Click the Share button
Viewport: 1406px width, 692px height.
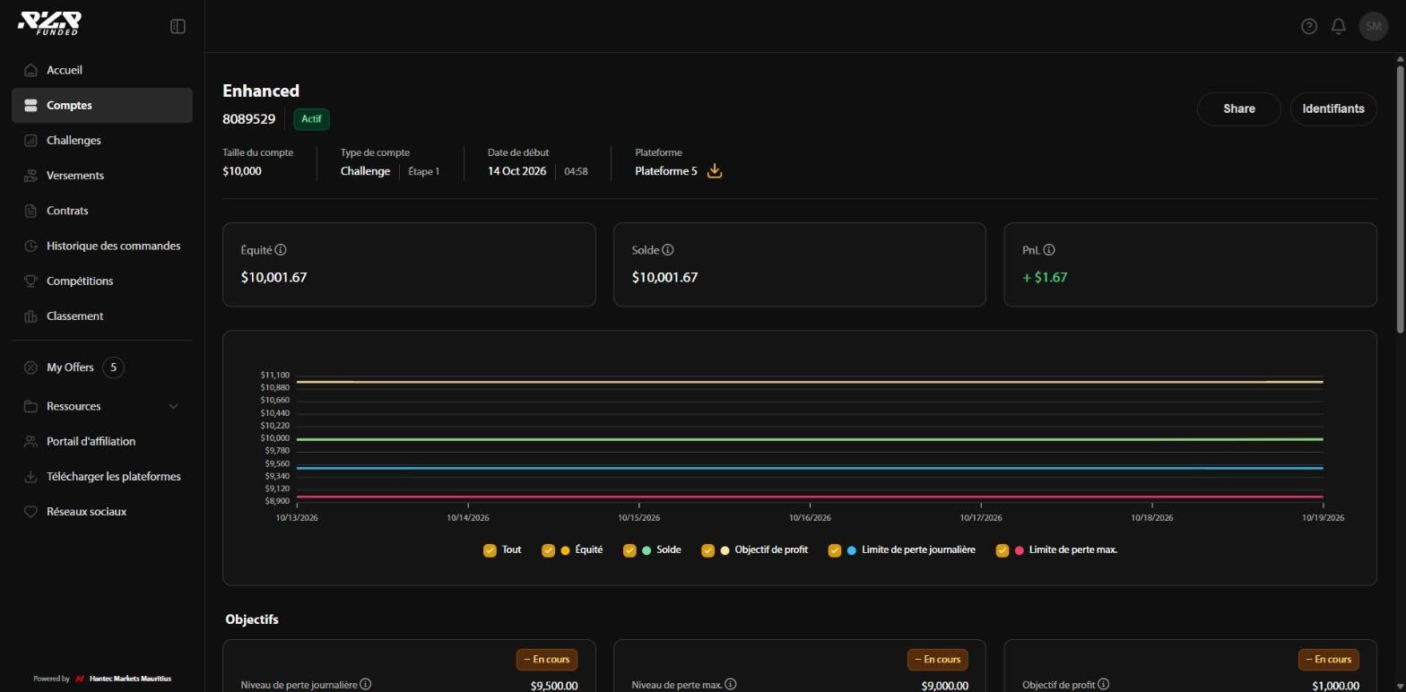coord(1239,108)
